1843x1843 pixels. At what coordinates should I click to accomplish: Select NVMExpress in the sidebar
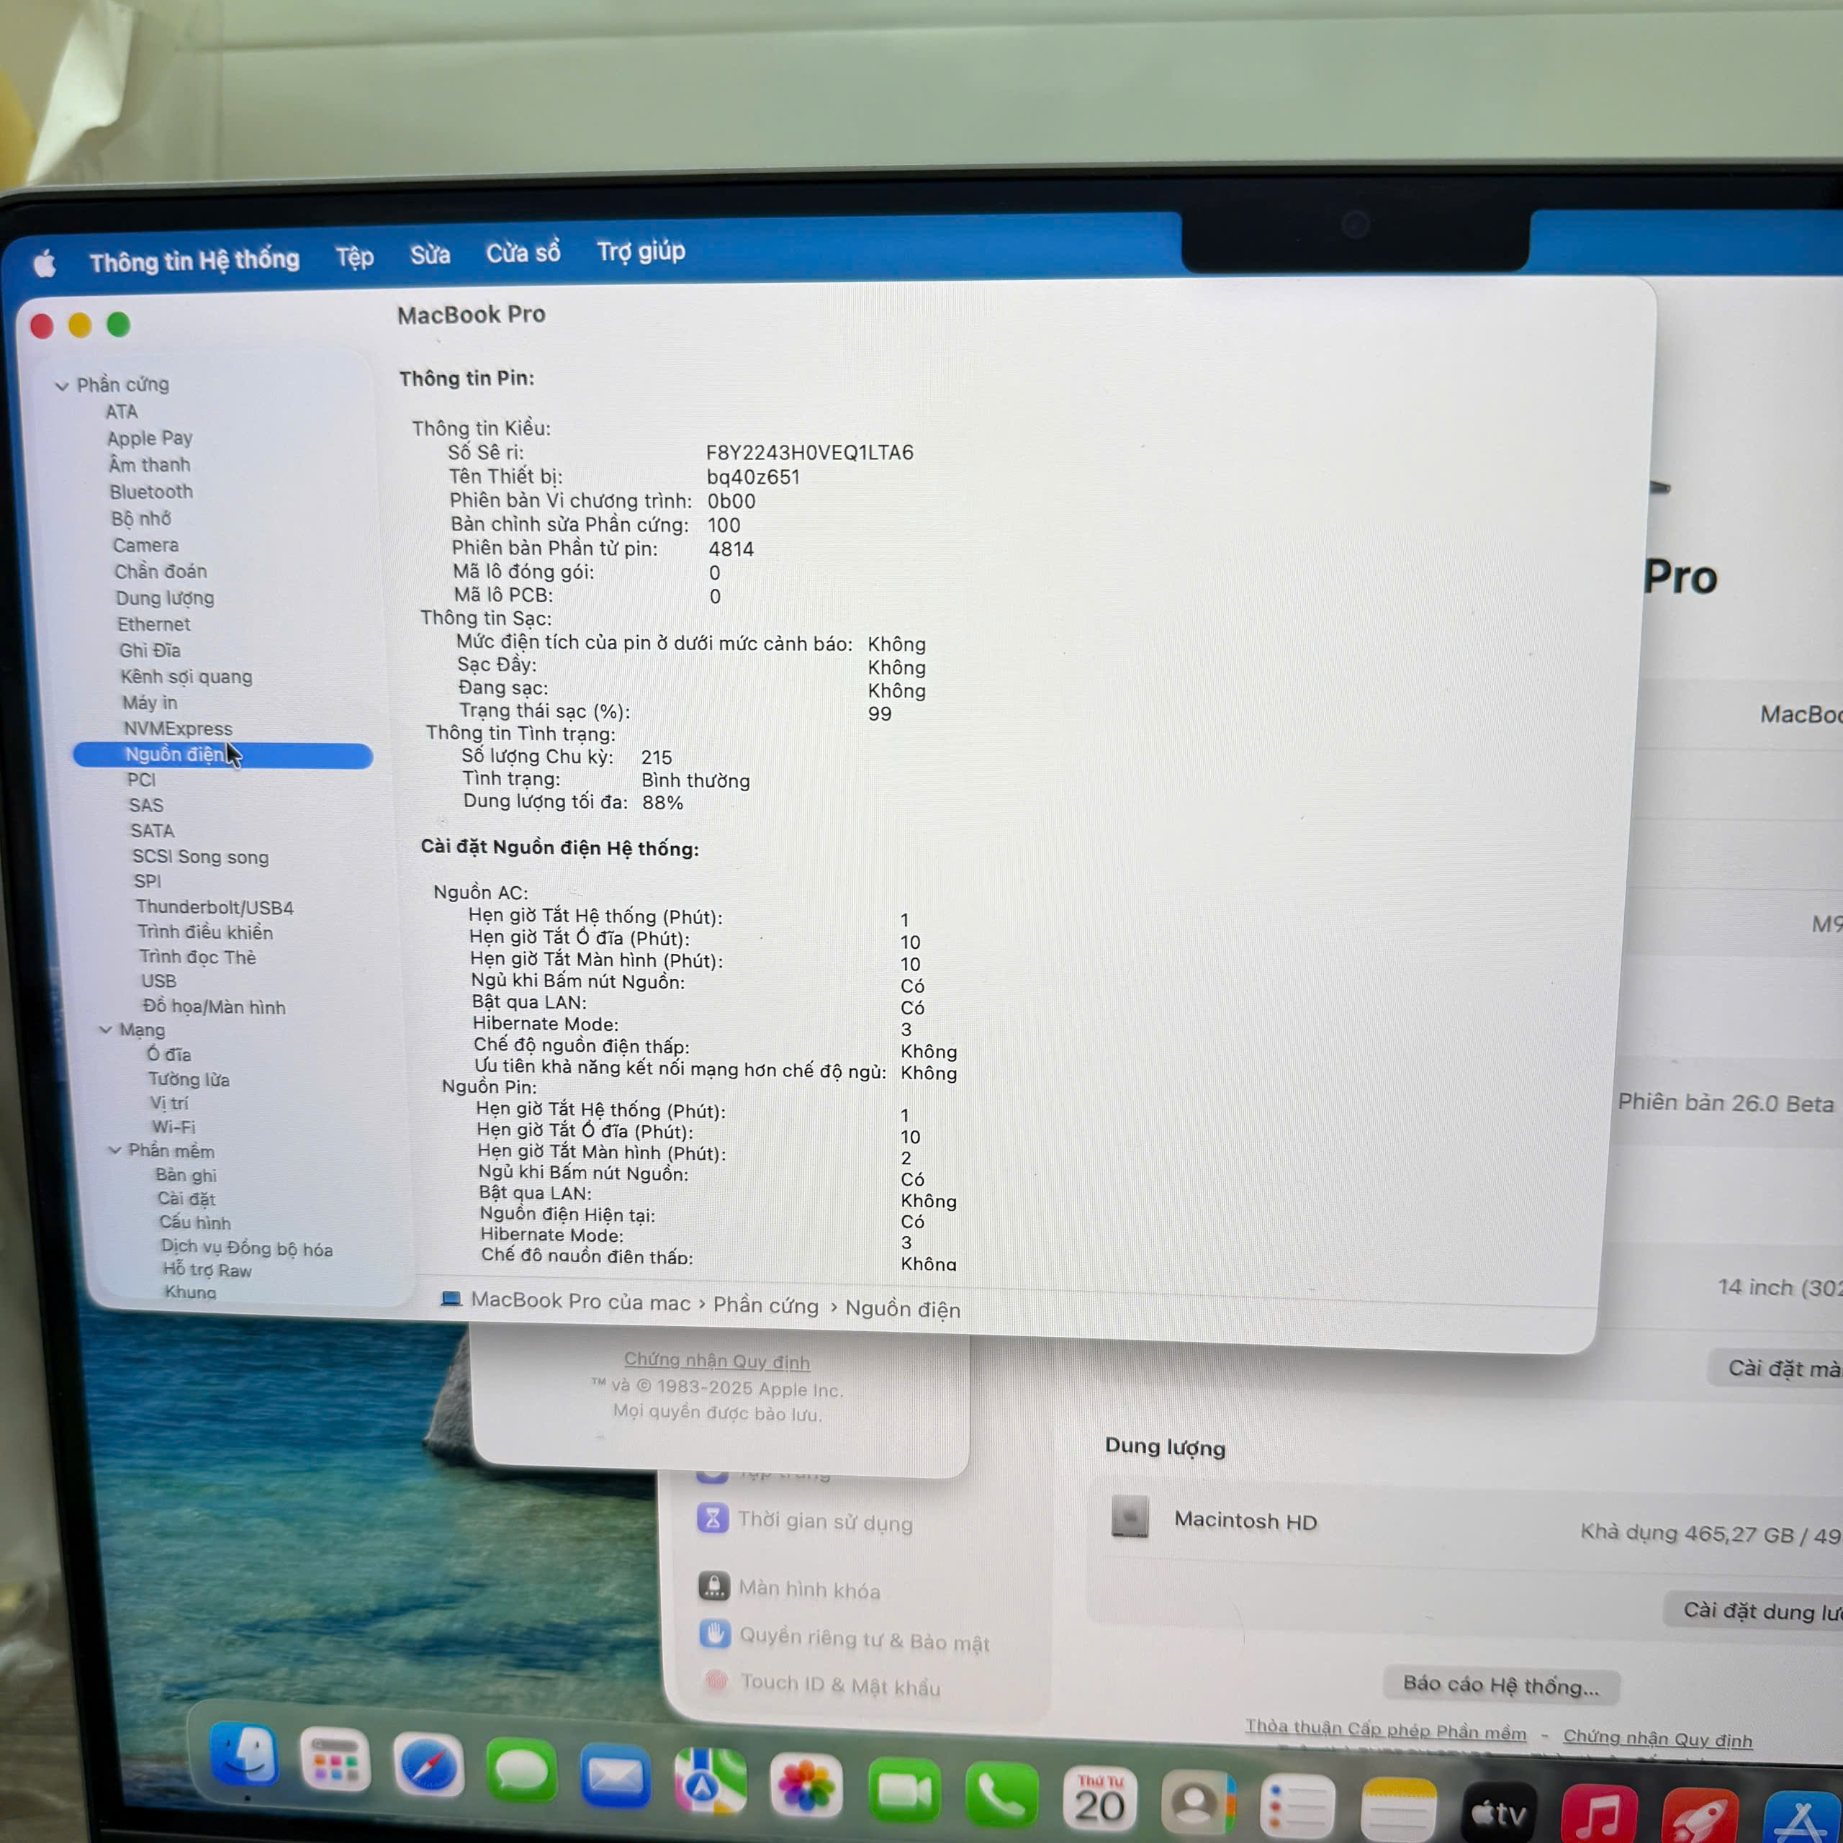[x=177, y=728]
